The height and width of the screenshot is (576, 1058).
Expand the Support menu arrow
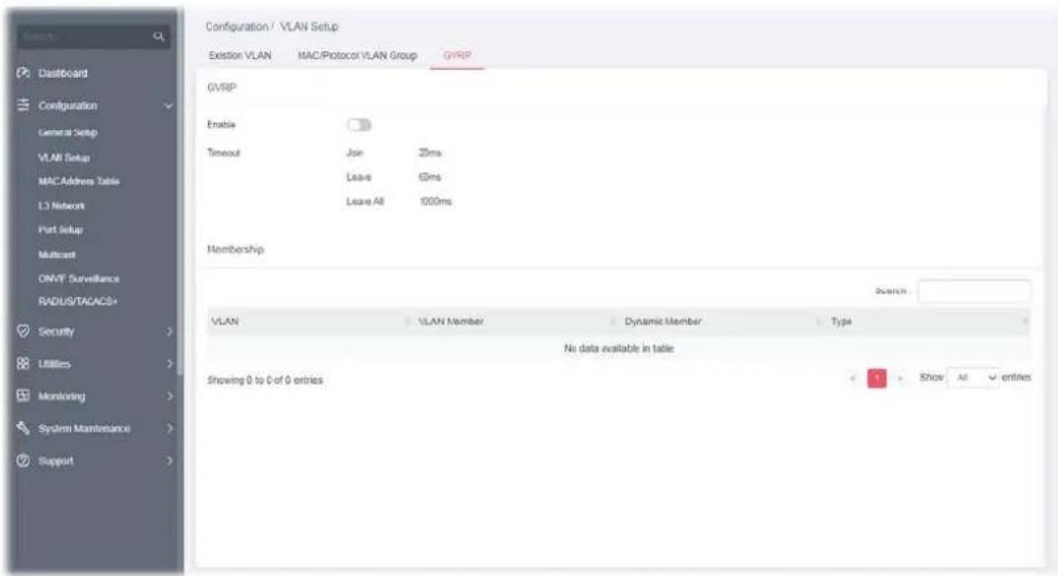coord(170,462)
